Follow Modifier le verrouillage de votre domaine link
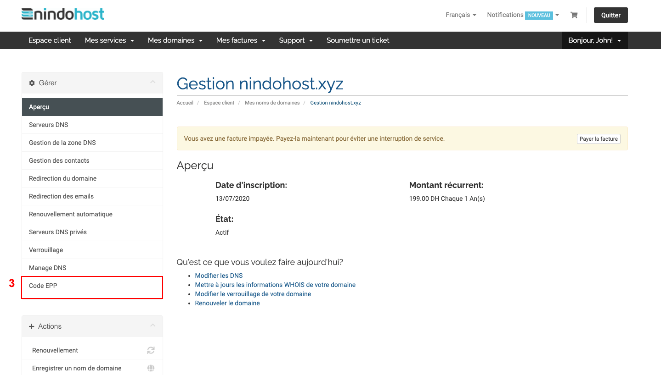The width and height of the screenshot is (661, 375). [x=253, y=294]
